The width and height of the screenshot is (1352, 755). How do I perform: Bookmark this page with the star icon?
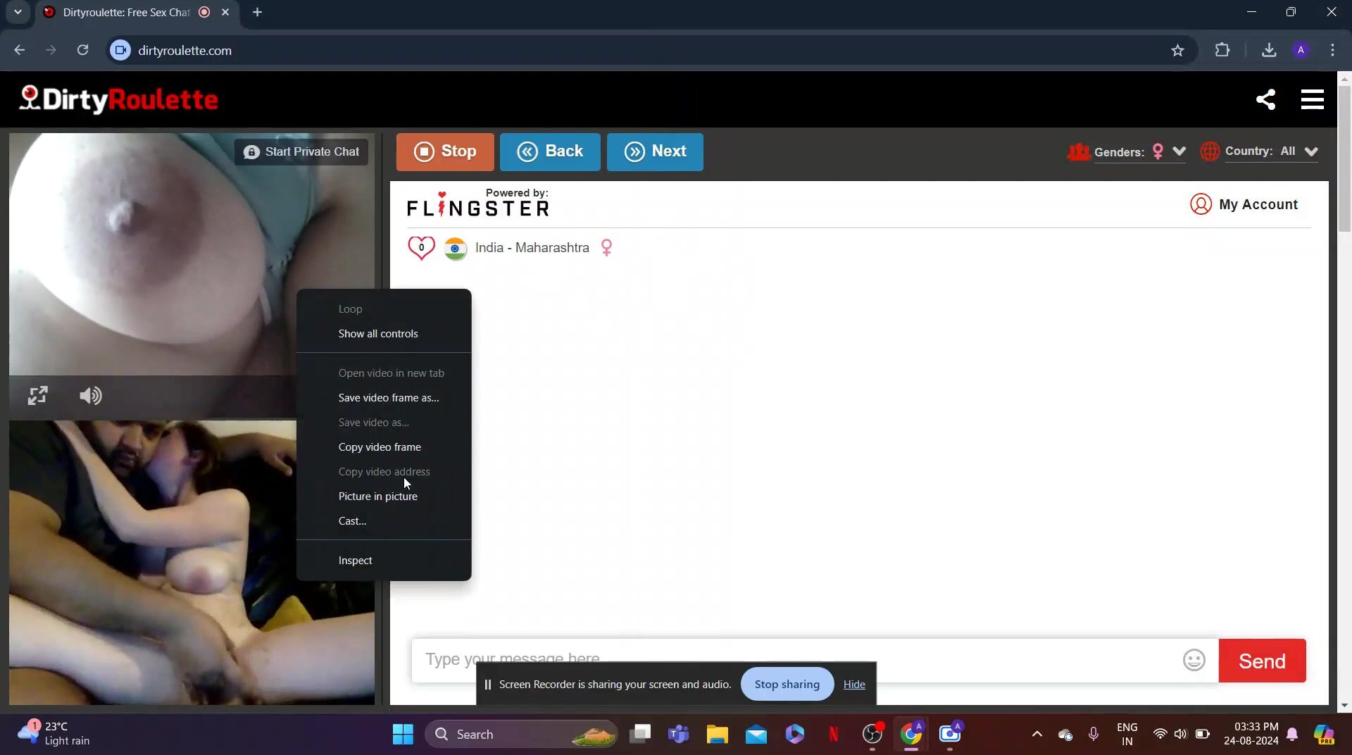click(x=1177, y=51)
